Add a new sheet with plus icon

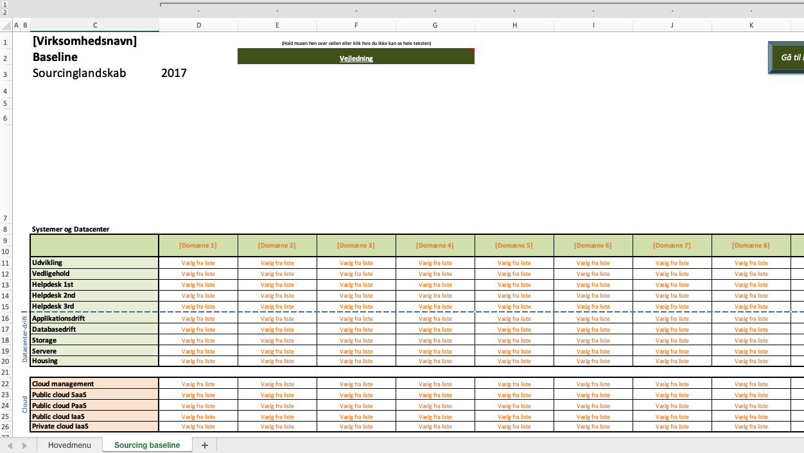205,445
